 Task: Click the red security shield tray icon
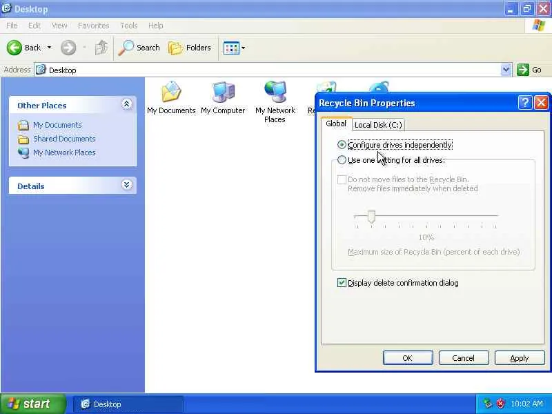(x=500, y=404)
